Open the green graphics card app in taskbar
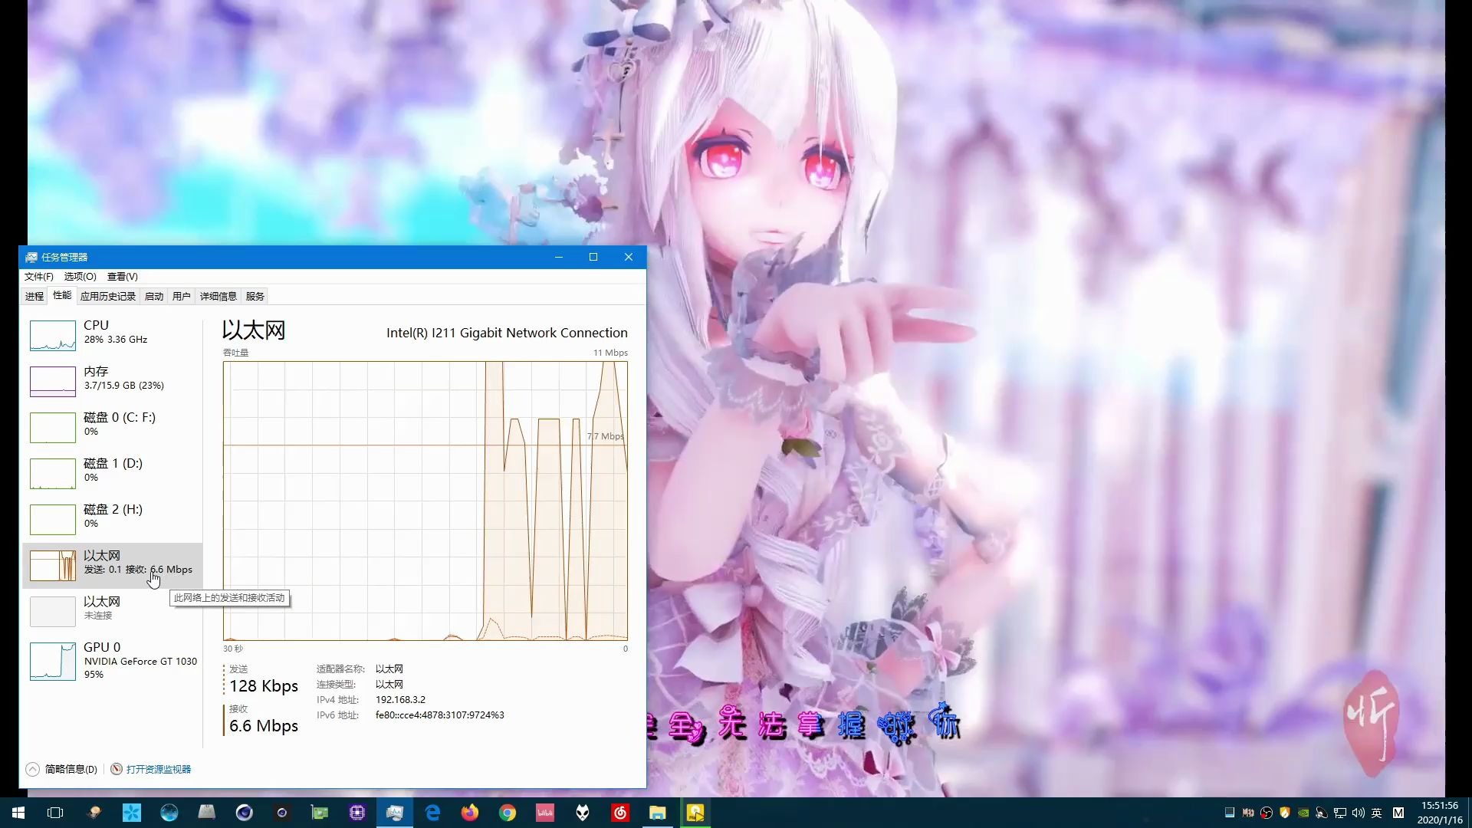 (320, 813)
